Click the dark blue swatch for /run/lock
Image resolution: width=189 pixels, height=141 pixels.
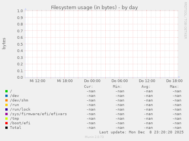pyautogui.click(x=6, y=109)
